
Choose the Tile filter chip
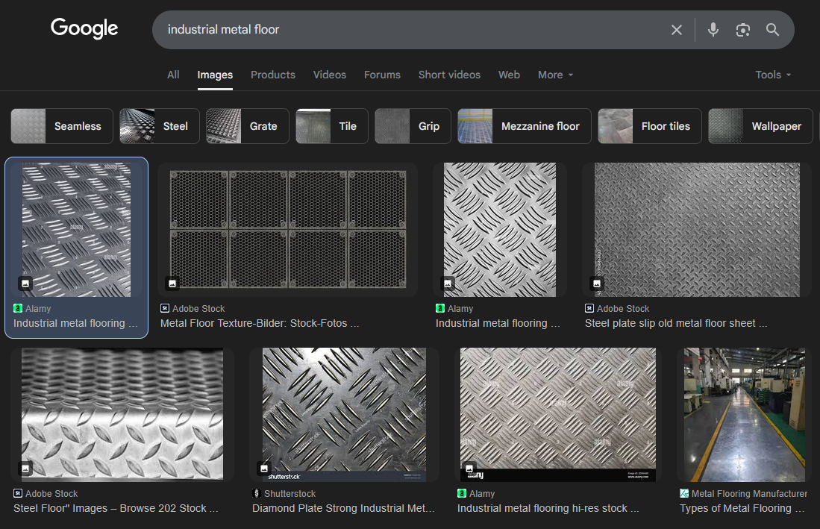(332, 126)
